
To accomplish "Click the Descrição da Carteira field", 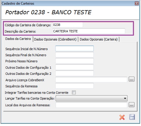I will 89,31.
